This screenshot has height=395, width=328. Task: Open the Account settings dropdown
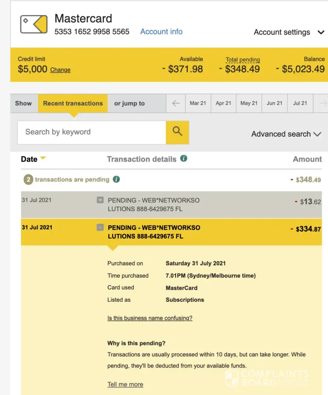point(289,32)
